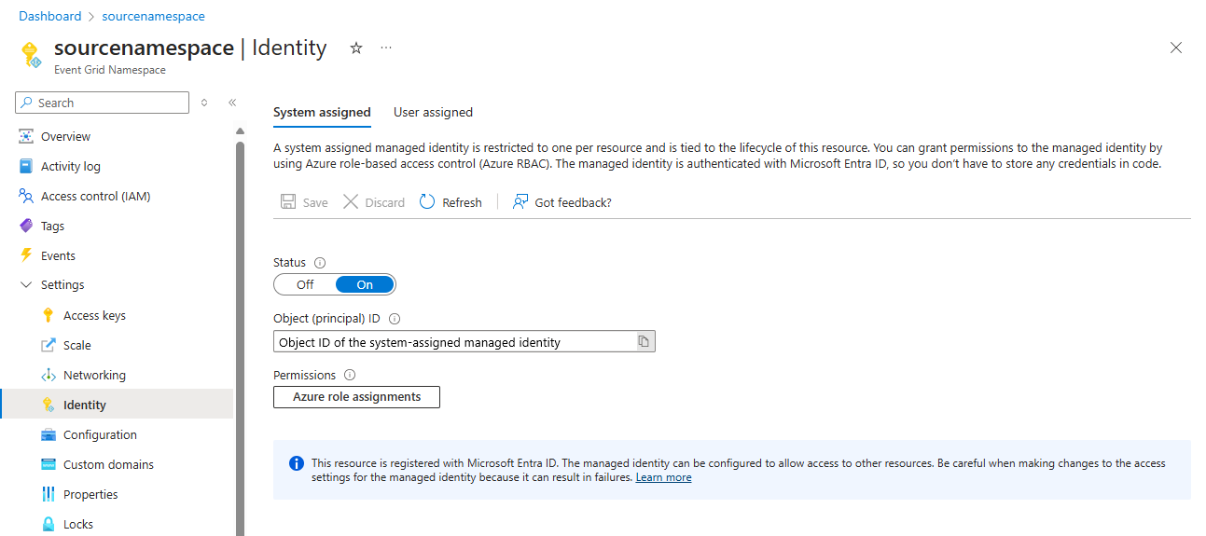Show Permissions info tooltip icon

point(350,375)
